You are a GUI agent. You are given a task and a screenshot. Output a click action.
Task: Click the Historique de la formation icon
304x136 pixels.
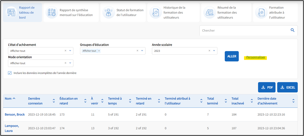[x=155, y=13]
